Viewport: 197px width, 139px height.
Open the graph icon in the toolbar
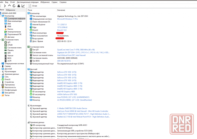[x=23, y=6]
